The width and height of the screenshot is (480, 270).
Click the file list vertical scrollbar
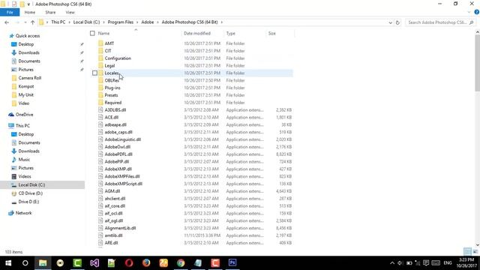[x=477, y=63]
